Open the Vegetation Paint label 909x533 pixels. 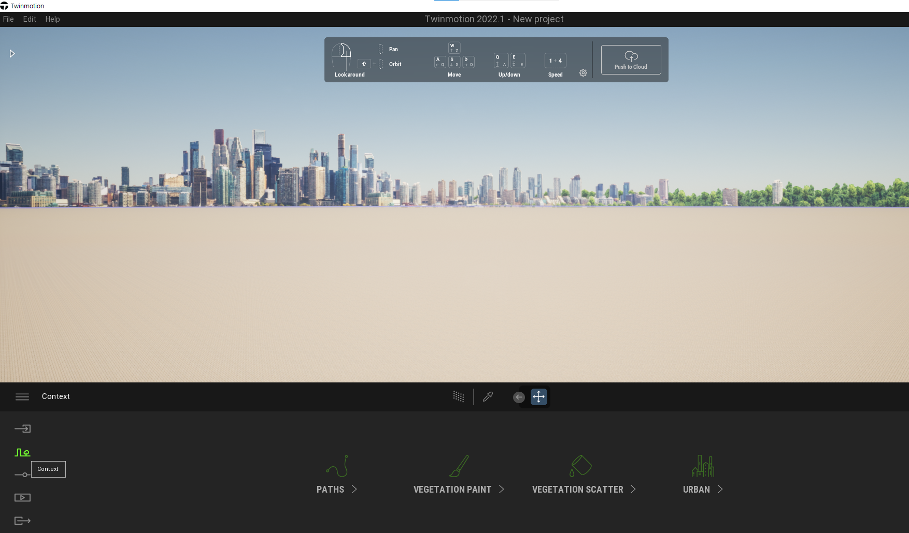(x=452, y=490)
